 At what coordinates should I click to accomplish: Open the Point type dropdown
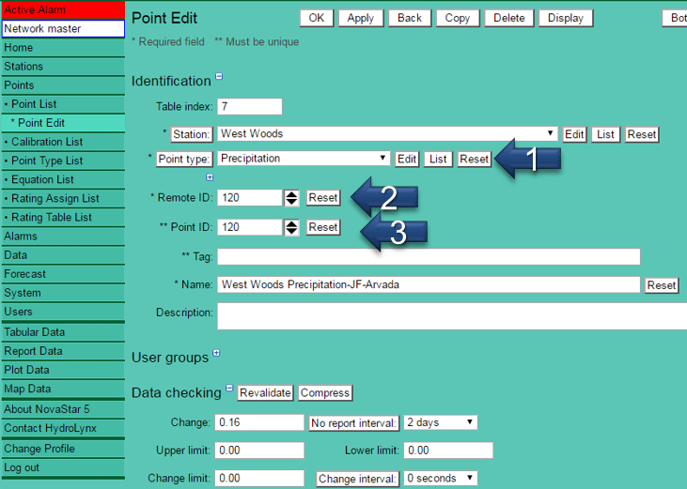(383, 159)
